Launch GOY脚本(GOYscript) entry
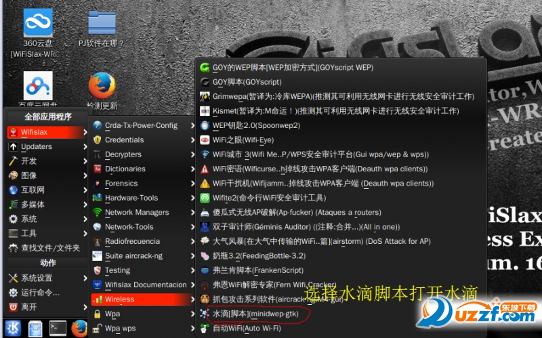The image size is (542, 338). 341,82
